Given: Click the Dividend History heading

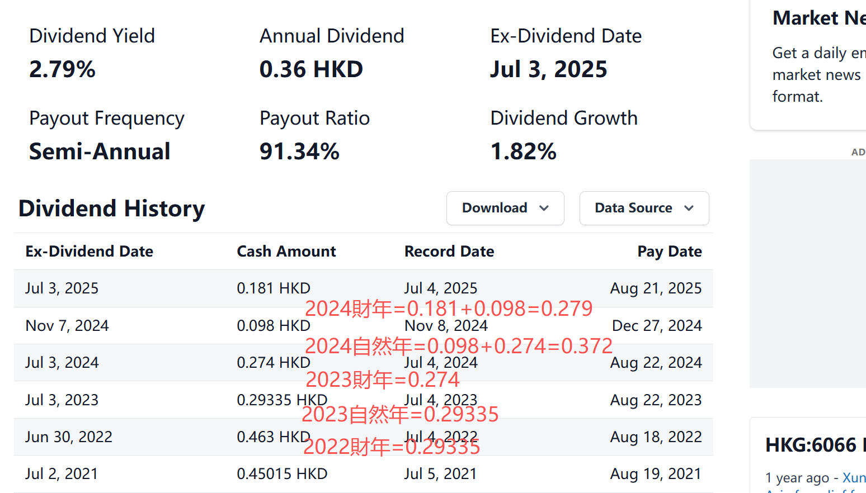Looking at the screenshot, I should [112, 208].
